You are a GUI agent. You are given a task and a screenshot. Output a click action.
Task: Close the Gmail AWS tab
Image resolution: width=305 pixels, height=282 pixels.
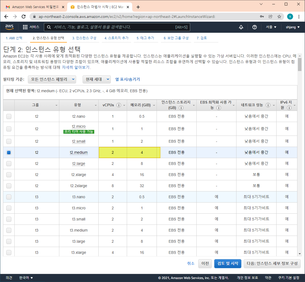coord(63,7)
